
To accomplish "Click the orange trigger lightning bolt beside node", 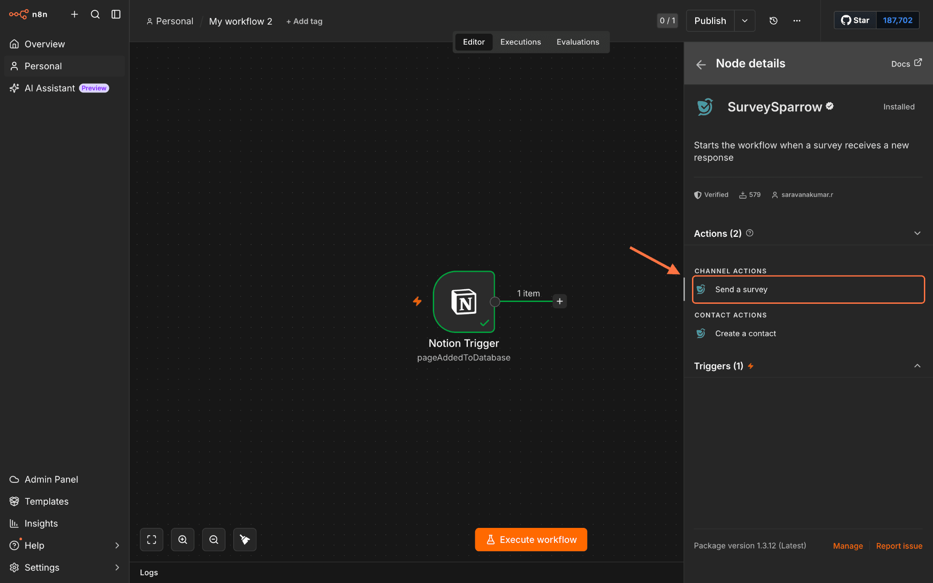I will click(417, 301).
